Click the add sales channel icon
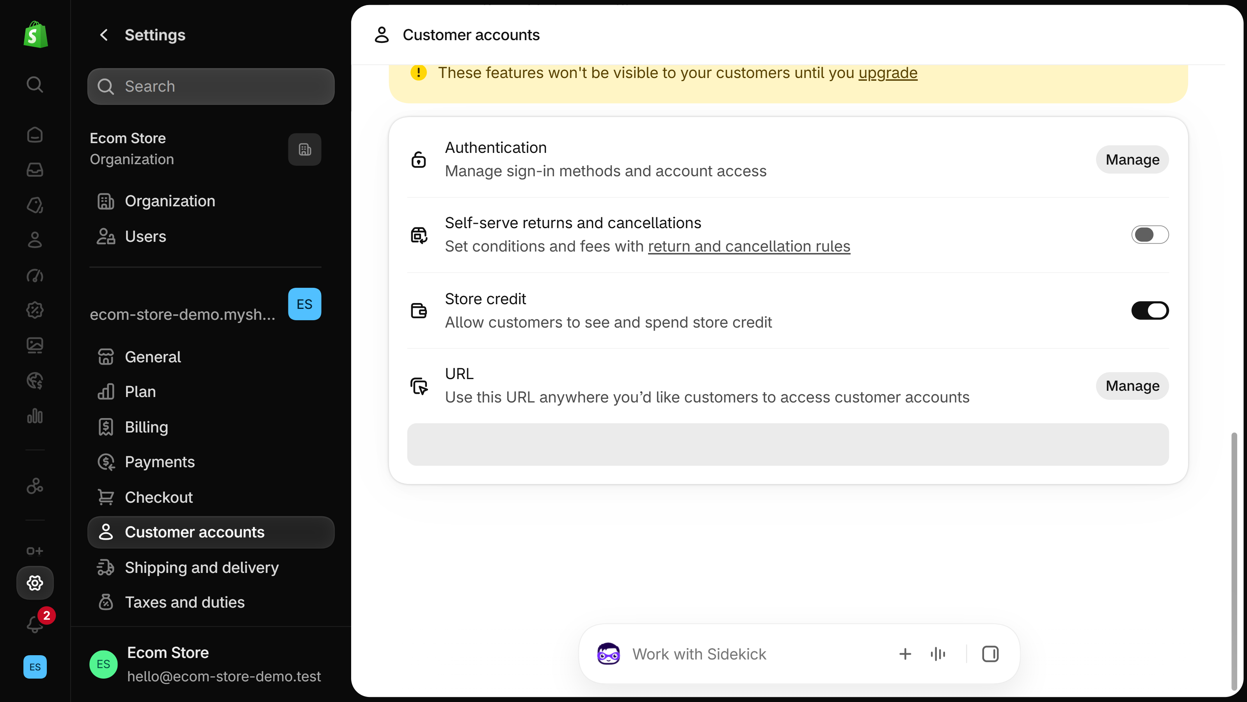The image size is (1247, 702). pos(35,551)
